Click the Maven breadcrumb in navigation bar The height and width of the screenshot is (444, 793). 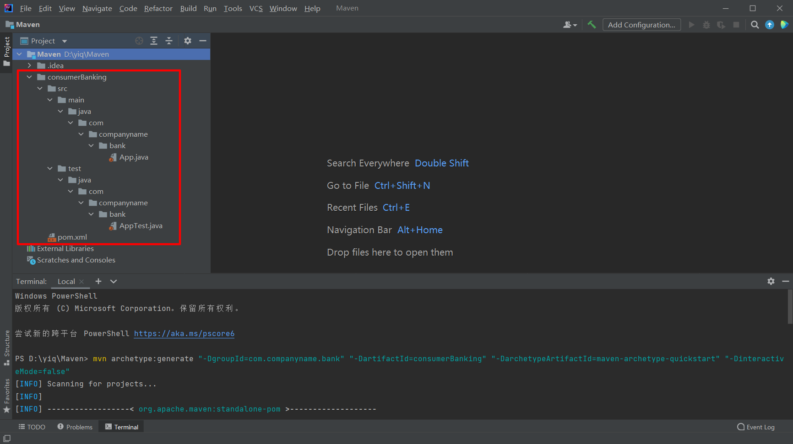(22, 25)
